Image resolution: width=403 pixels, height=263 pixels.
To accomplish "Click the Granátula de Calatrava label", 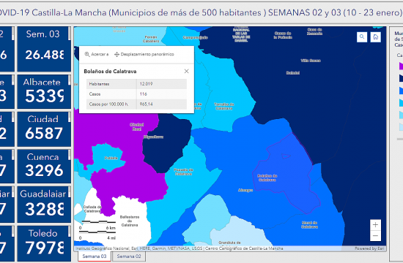I will click(230, 243).
